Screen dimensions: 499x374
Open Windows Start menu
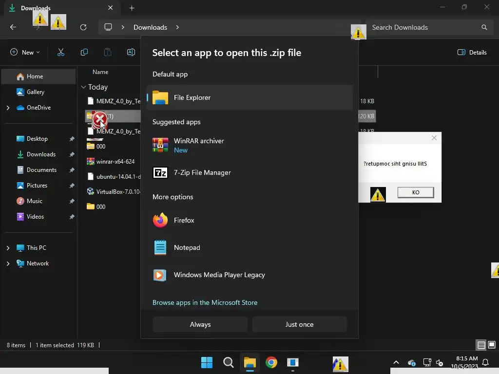[x=207, y=362]
